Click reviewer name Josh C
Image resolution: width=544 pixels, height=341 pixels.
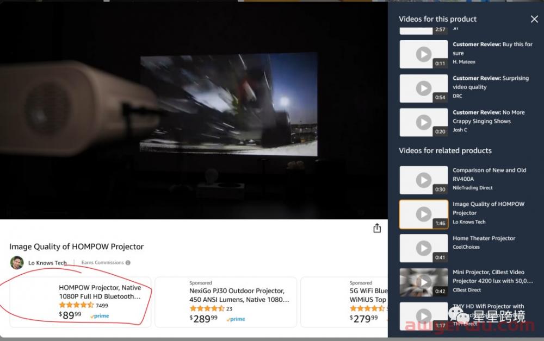pyautogui.click(x=460, y=130)
